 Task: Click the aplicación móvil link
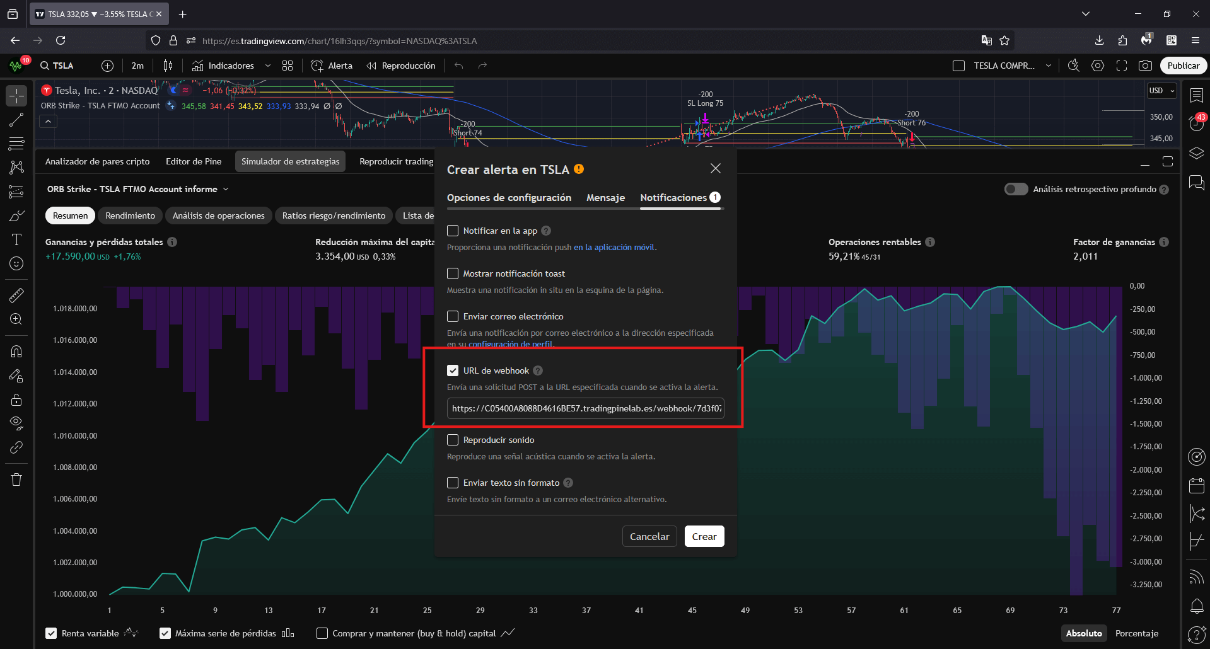coord(615,247)
